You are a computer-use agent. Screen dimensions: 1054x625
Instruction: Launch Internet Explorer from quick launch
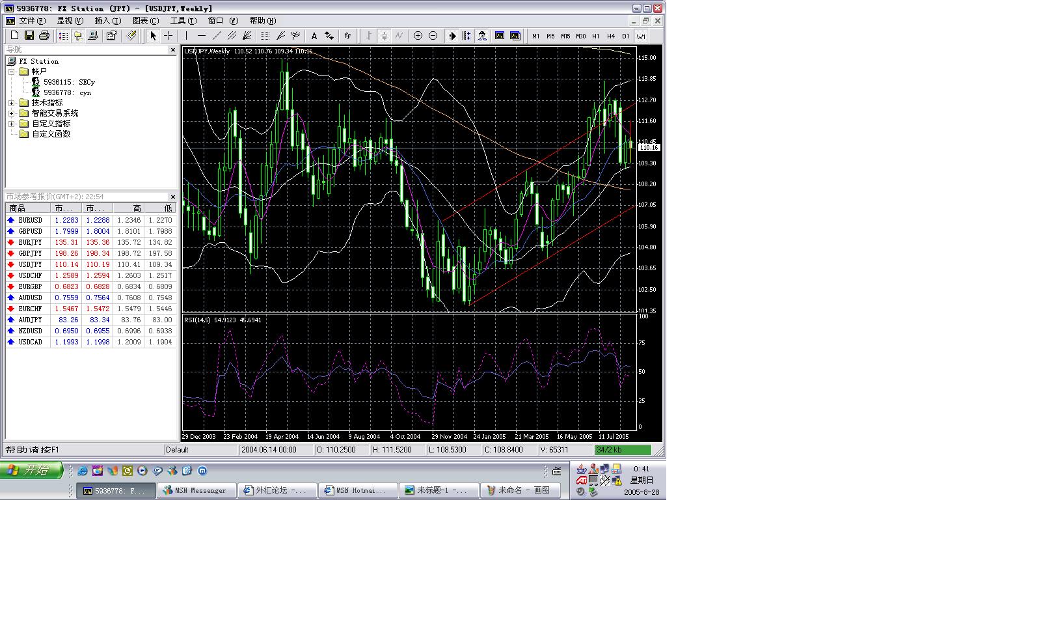pos(83,471)
